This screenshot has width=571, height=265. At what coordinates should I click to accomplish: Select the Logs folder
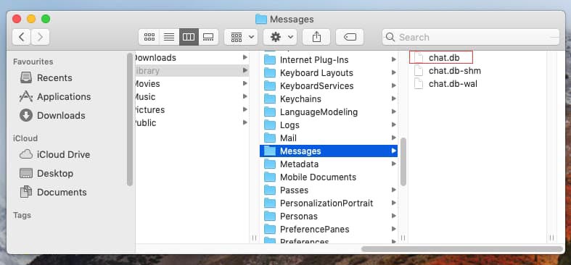tap(329, 125)
